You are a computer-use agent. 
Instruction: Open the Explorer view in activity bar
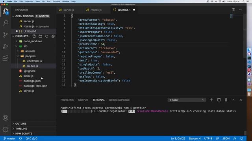(5, 11)
